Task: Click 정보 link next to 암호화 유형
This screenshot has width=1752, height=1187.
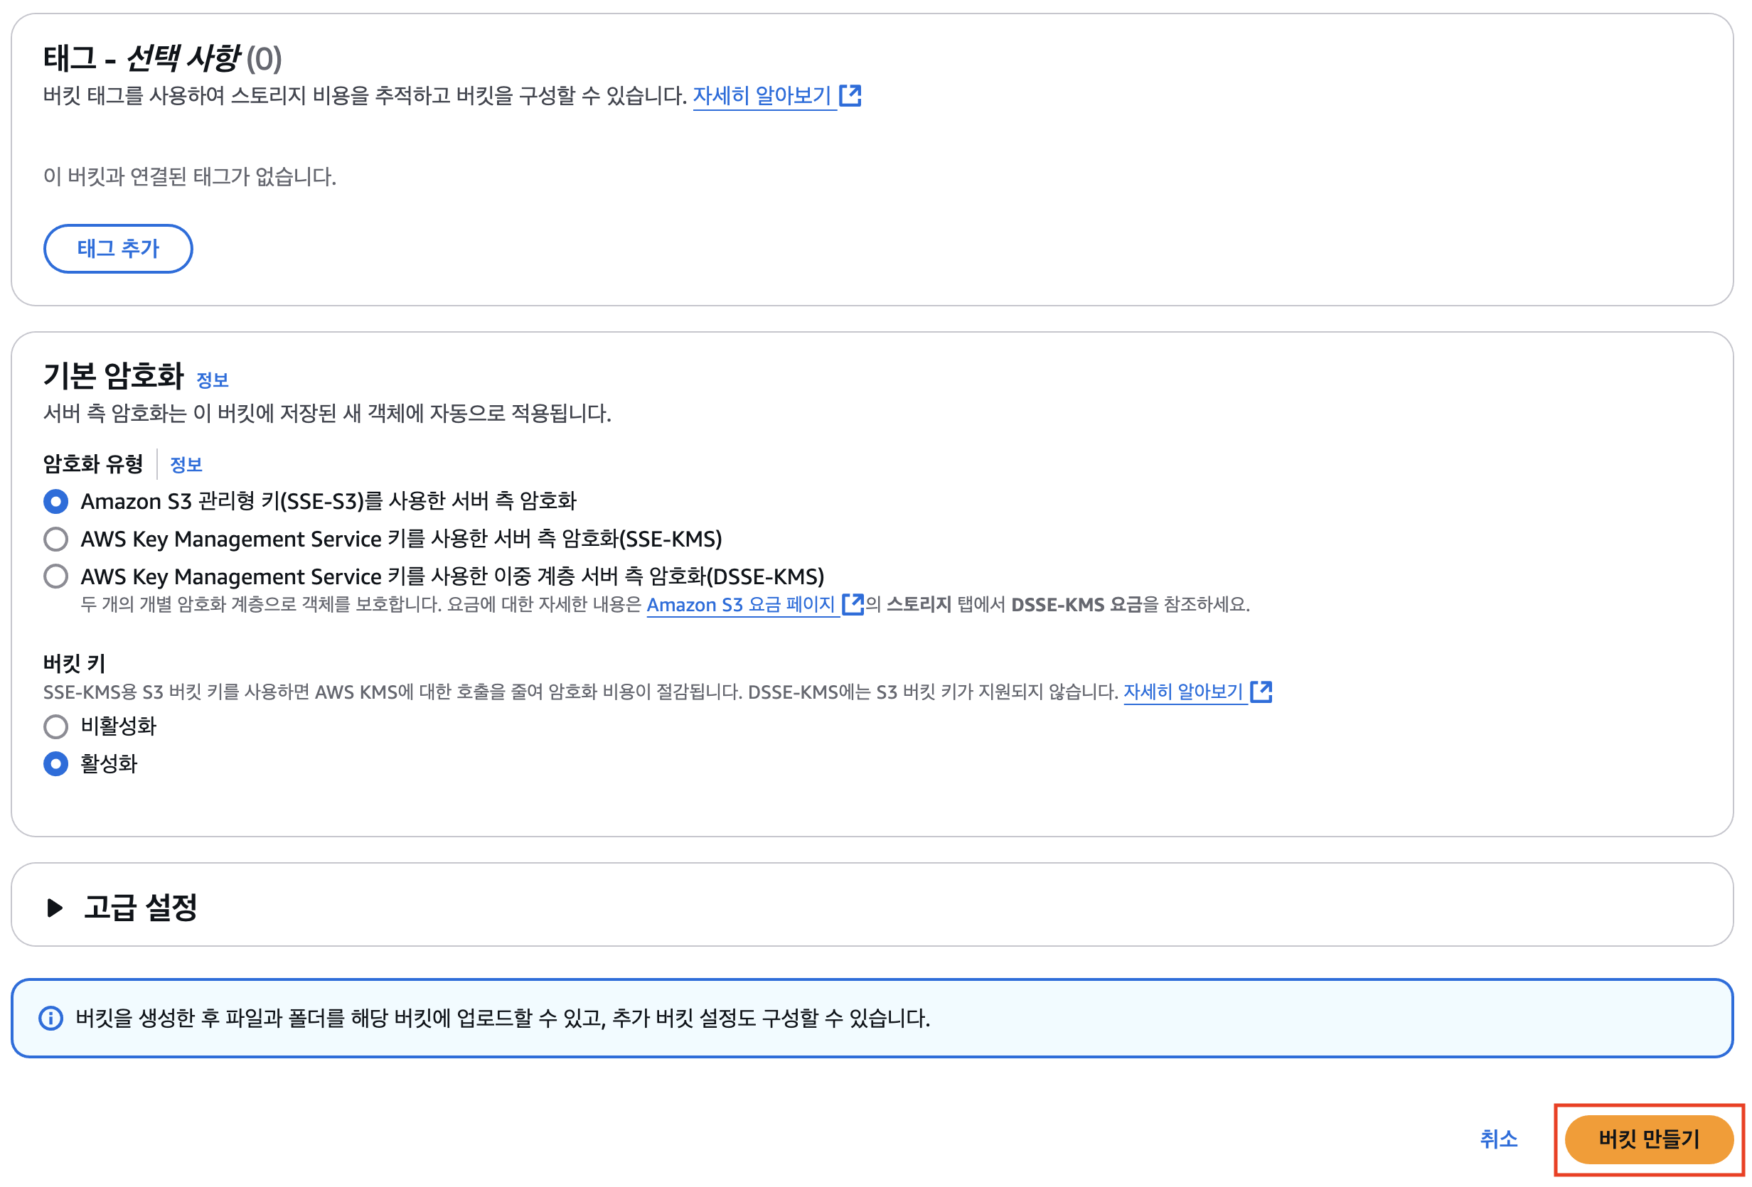Action: tap(186, 464)
